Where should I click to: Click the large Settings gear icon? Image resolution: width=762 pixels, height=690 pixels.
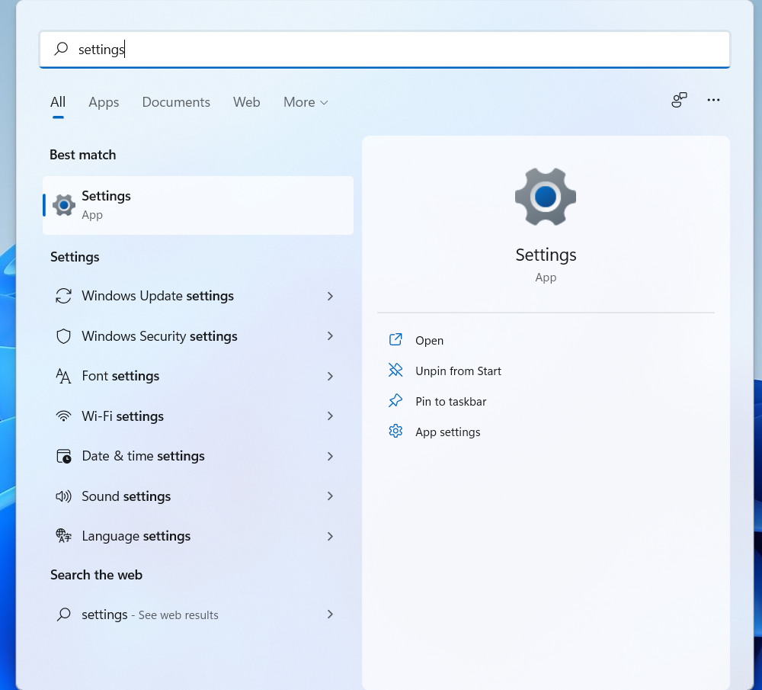click(546, 197)
